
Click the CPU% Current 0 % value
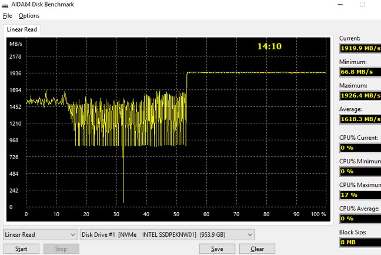360,147
